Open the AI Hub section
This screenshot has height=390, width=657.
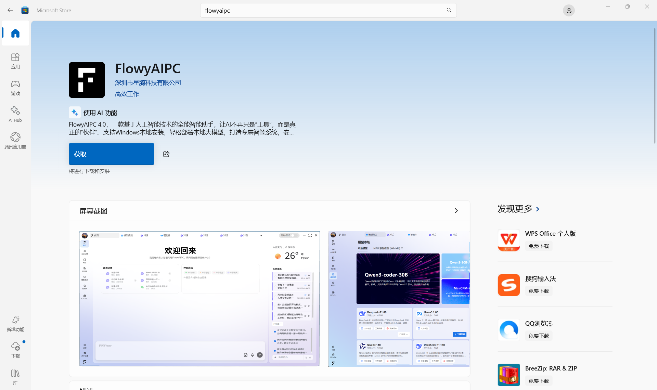pyautogui.click(x=15, y=114)
